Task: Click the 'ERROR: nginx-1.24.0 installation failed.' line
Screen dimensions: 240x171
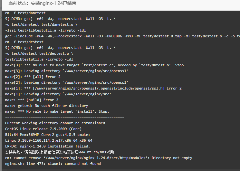Action: pos(47,147)
